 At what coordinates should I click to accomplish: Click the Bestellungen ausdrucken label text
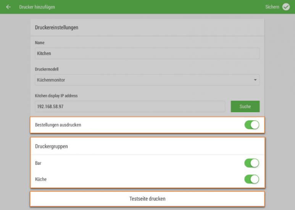[x=58, y=125]
